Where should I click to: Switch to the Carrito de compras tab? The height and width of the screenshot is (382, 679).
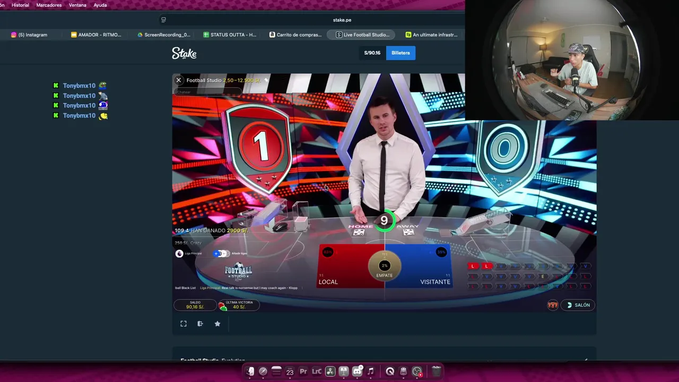coord(295,34)
